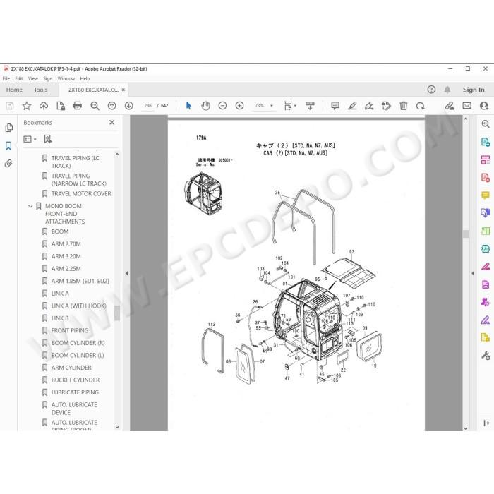Open bookmarks options dropdown menu
Viewport: 494px width, 494px height.
[30, 139]
